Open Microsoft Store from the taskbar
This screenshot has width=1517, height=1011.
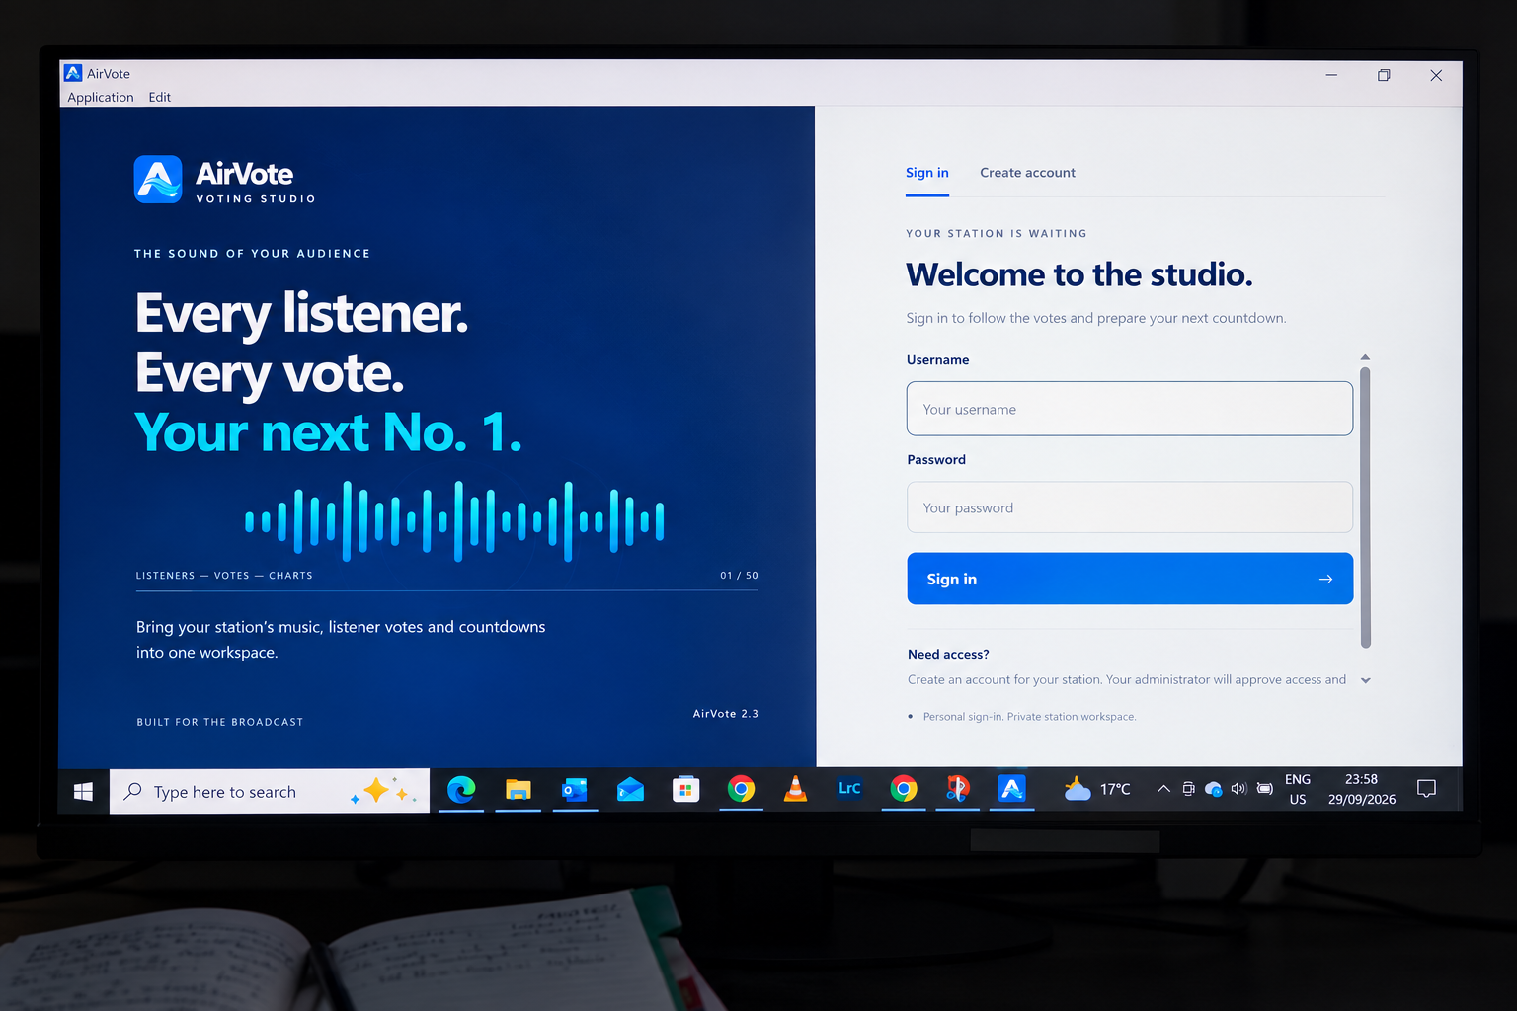coord(685,789)
